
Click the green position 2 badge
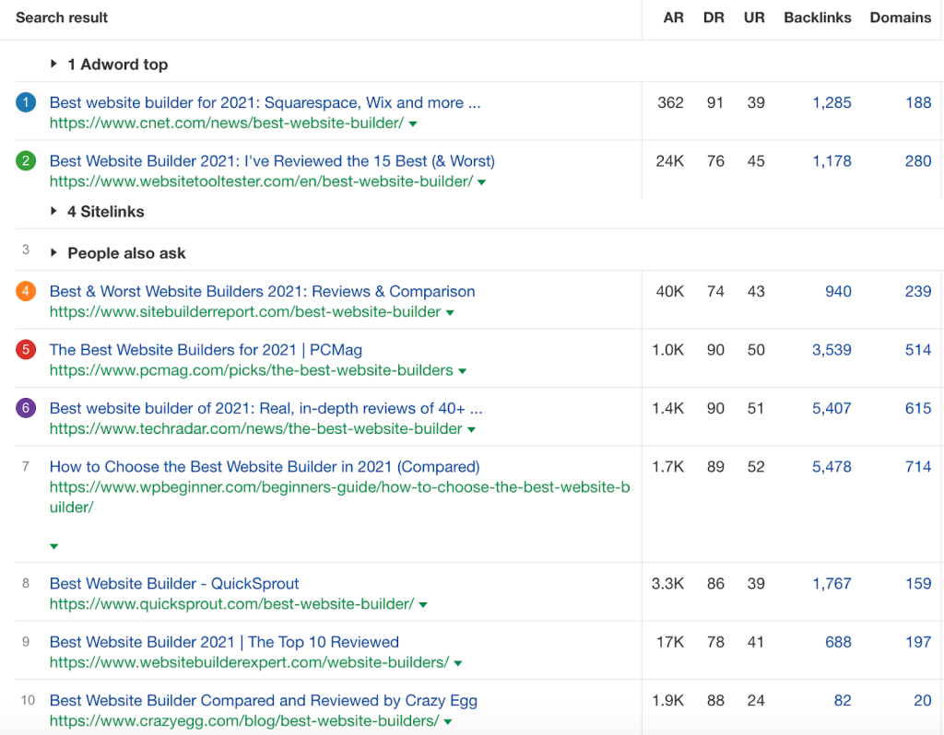[x=26, y=160]
